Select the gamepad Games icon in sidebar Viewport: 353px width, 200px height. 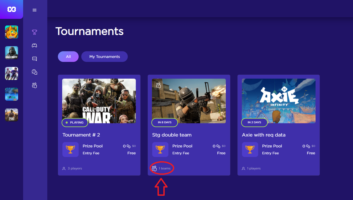click(x=35, y=45)
